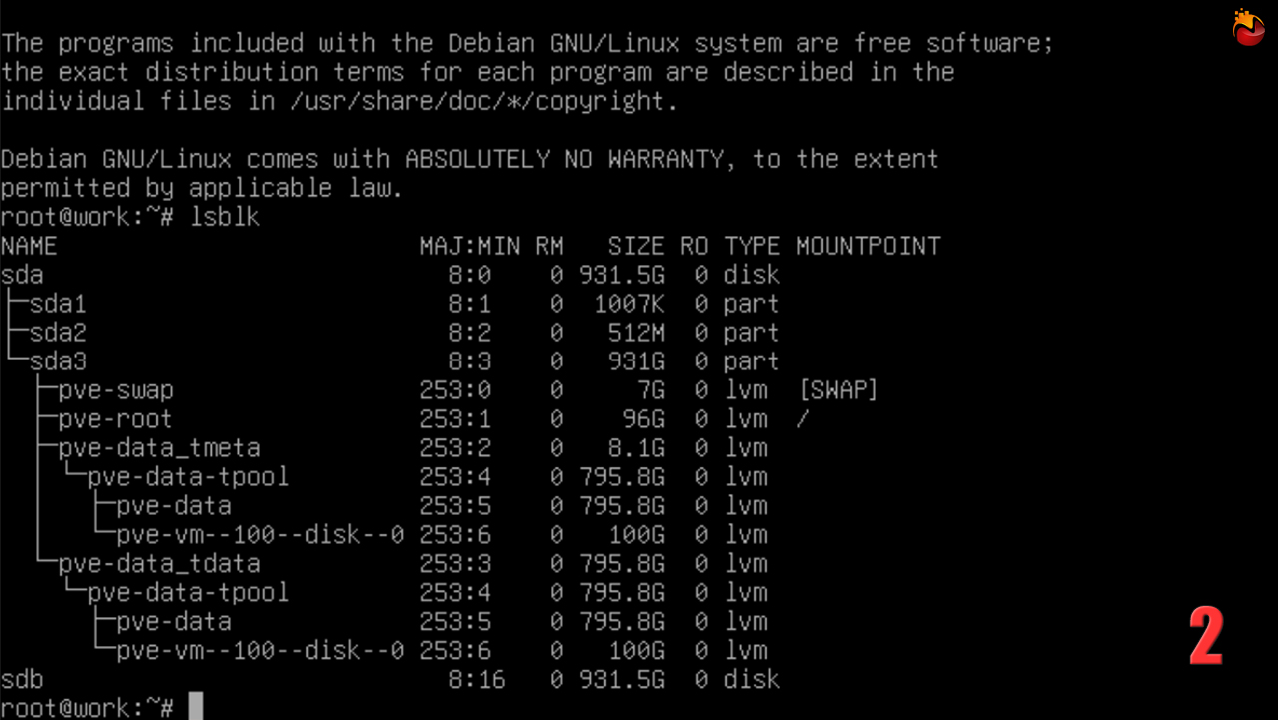Click the 253:0 device number

click(x=455, y=390)
